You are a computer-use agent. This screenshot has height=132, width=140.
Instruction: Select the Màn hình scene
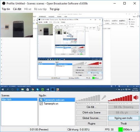(x=19, y=99)
